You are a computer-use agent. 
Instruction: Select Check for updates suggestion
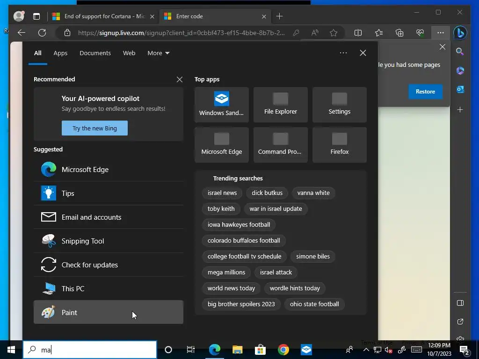109,265
